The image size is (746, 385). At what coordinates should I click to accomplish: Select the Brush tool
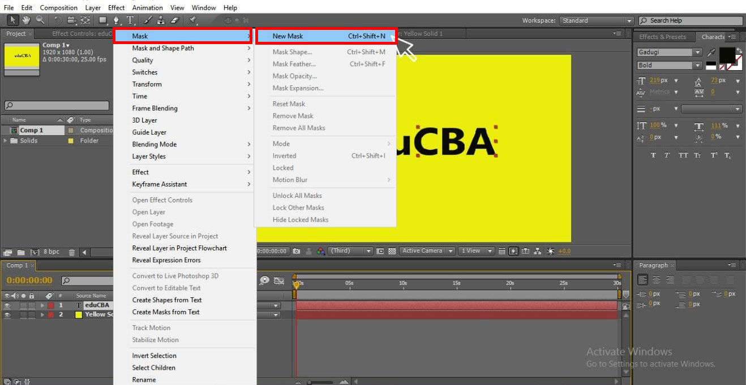[148, 20]
